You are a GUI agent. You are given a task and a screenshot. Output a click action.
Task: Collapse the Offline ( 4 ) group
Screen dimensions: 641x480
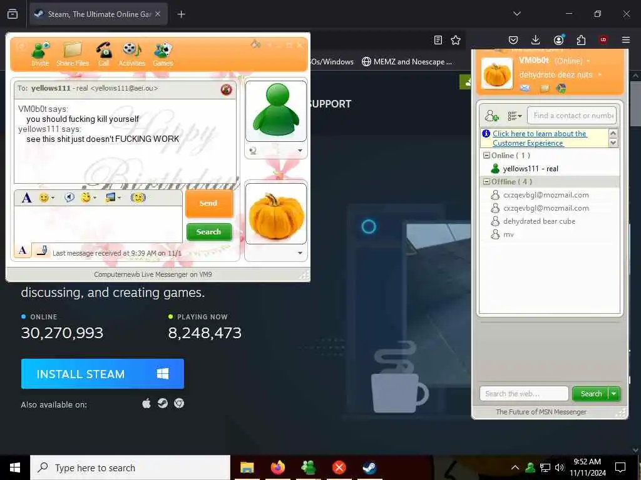(486, 182)
